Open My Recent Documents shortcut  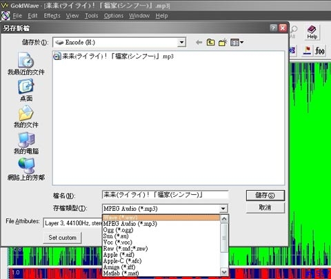[x=26, y=64]
